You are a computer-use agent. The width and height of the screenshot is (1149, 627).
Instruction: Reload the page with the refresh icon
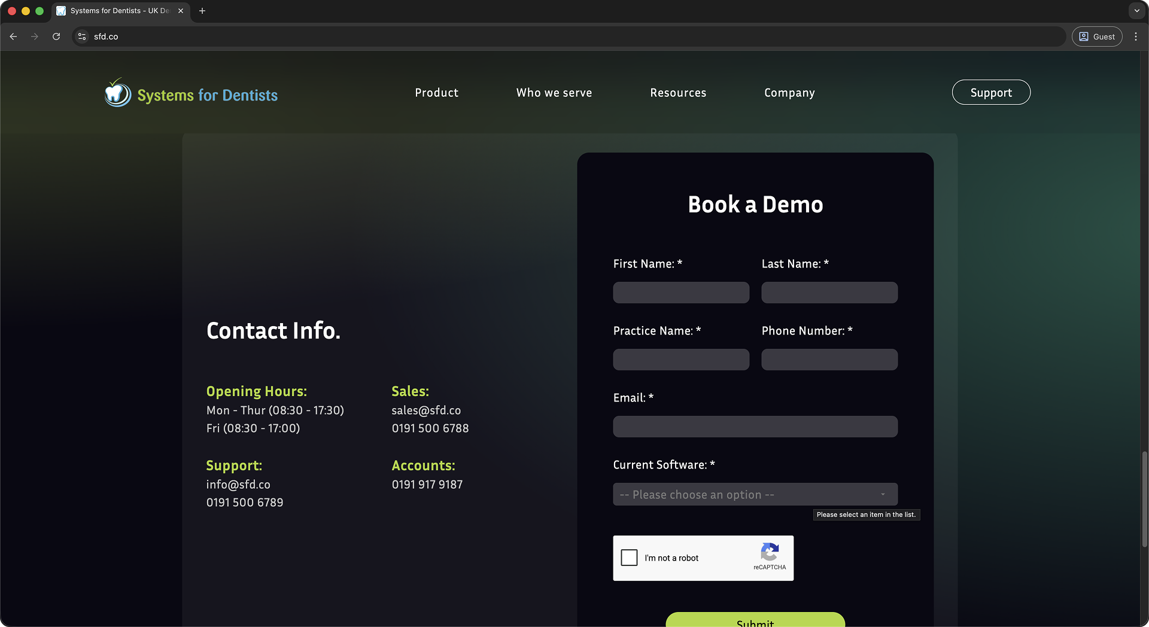[x=56, y=36]
